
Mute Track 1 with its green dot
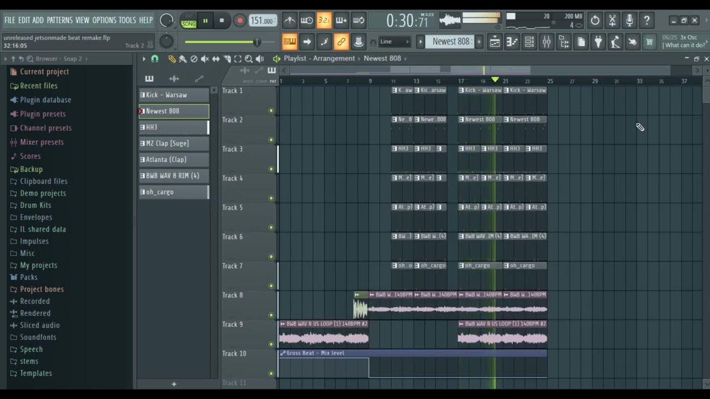[x=271, y=110]
